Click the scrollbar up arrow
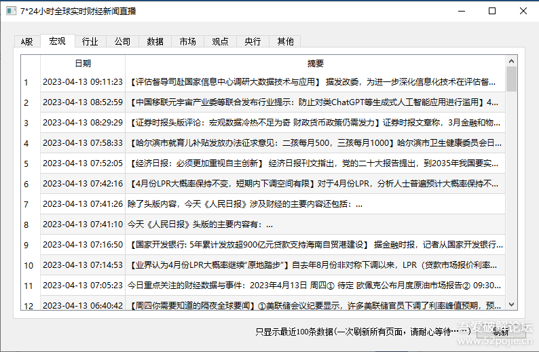Viewport: 539px width, 352px height. coord(511,61)
